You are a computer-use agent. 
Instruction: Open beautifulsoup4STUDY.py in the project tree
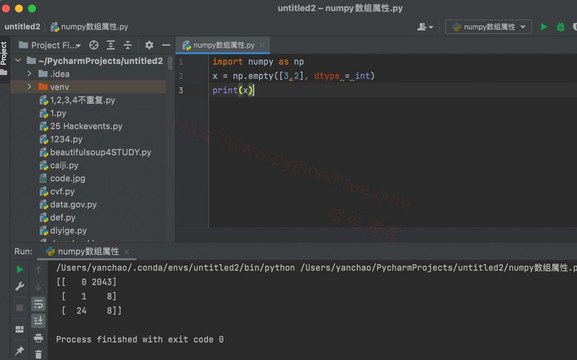point(100,152)
